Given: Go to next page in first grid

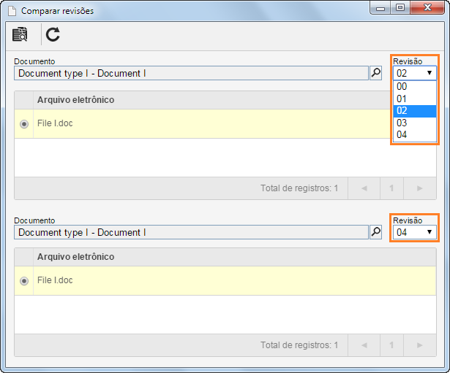Looking at the screenshot, I should coord(420,188).
